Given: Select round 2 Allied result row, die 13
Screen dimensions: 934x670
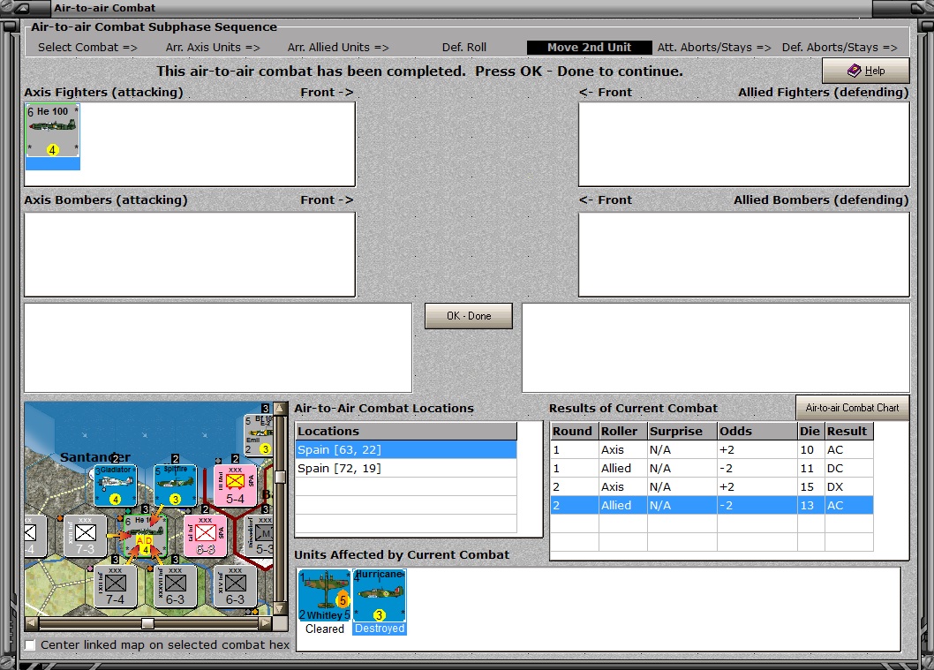Looking at the screenshot, I should pyautogui.click(x=712, y=505).
